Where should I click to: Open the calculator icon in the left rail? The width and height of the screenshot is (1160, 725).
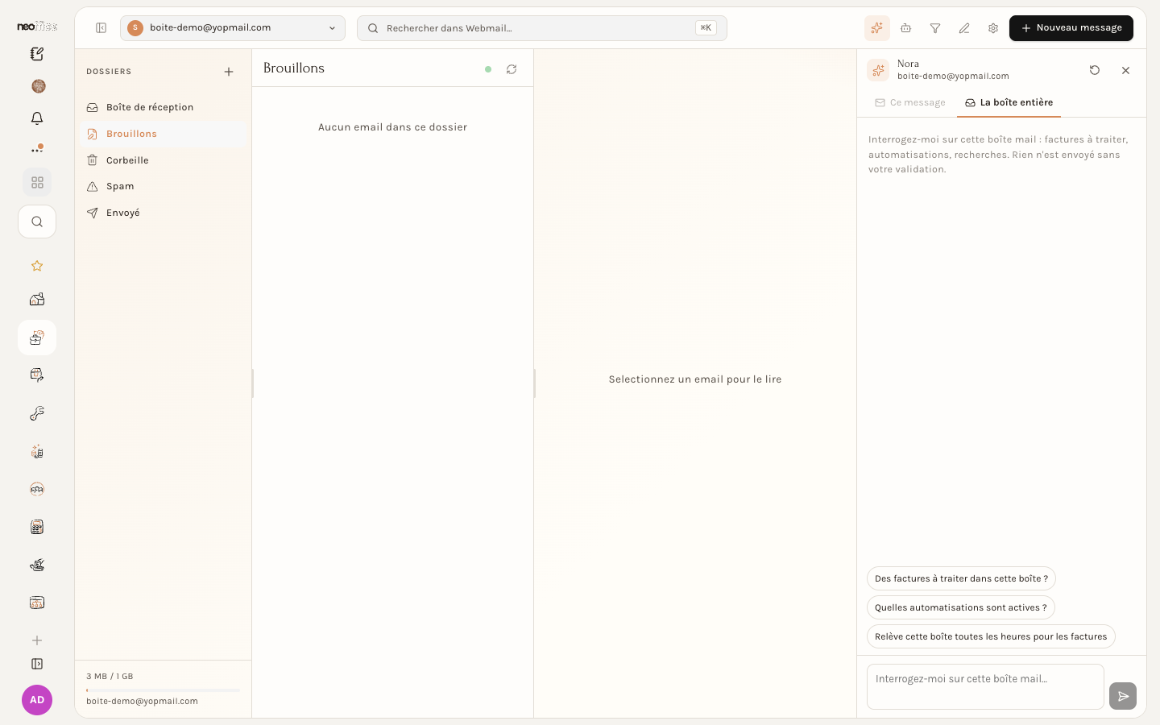(x=37, y=527)
